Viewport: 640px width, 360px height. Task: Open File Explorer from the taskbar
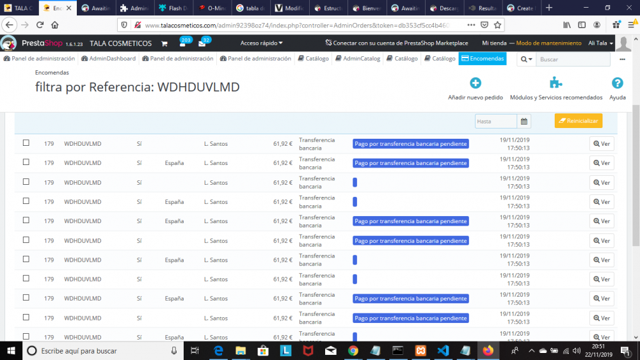241,350
